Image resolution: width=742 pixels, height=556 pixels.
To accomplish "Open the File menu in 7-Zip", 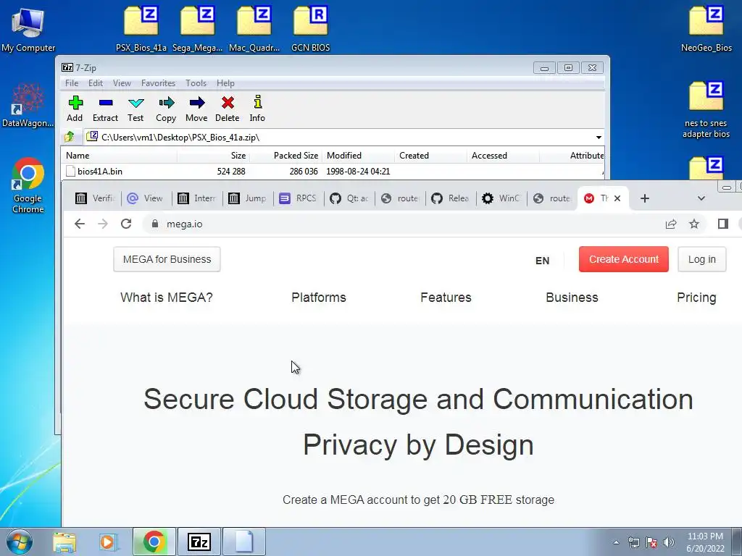I will click(72, 83).
